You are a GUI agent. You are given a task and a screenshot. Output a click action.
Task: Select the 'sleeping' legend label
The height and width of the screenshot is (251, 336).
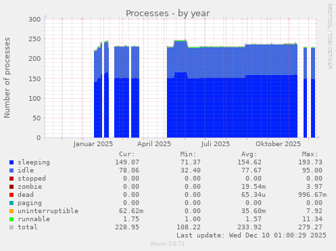point(34,162)
